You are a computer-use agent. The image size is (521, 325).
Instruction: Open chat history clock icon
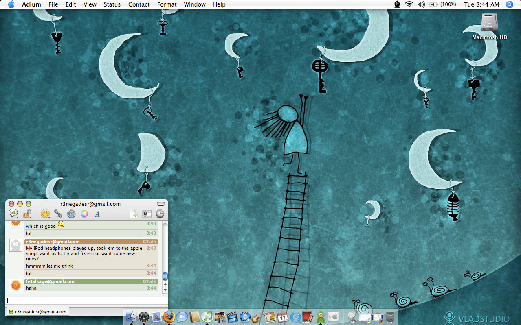[160, 214]
